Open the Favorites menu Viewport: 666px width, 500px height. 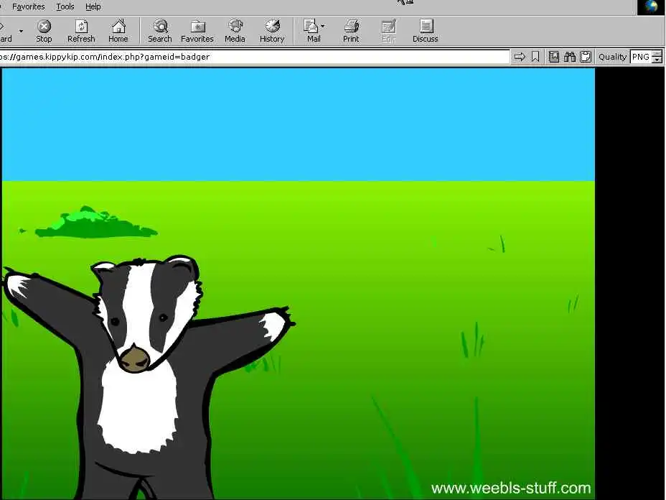pyautogui.click(x=29, y=6)
